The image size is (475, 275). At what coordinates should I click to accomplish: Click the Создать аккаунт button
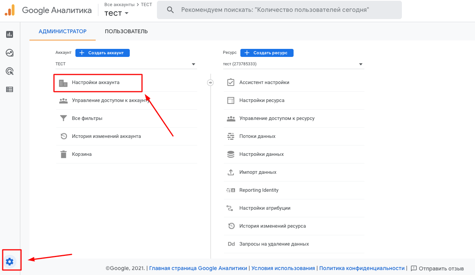click(103, 53)
